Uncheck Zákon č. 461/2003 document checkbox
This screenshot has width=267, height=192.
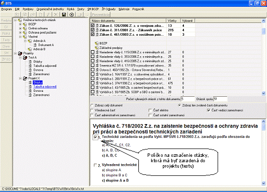92,34
